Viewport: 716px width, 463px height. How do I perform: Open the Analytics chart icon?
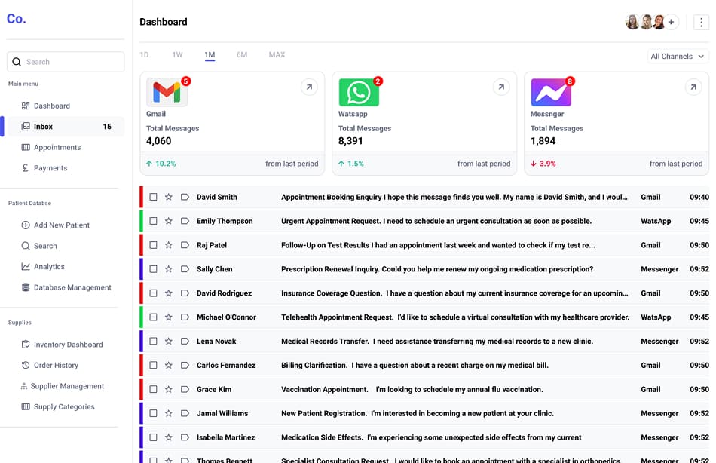26,266
